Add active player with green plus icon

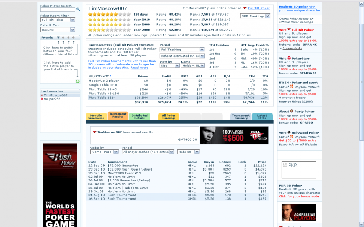pyautogui.click(x=77, y=81)
